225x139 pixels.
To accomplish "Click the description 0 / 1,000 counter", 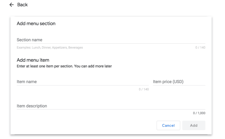I will point(199,113).
